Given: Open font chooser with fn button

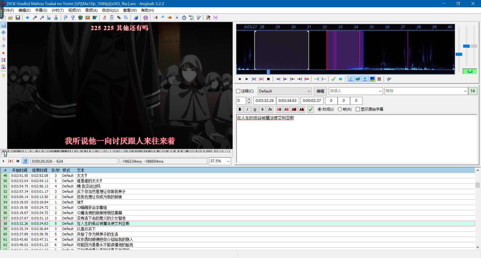Looking at the screenshot, I should click(270, 109).
